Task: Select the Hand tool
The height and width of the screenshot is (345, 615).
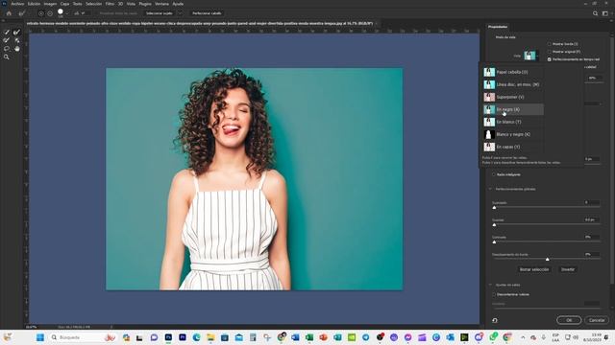Action: click(x=16, y=49)
